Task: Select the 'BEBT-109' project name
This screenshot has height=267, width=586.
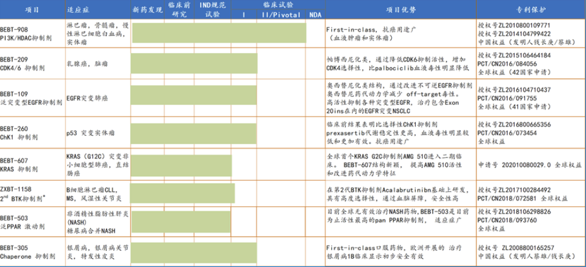Action: click(x=14, y=94)
